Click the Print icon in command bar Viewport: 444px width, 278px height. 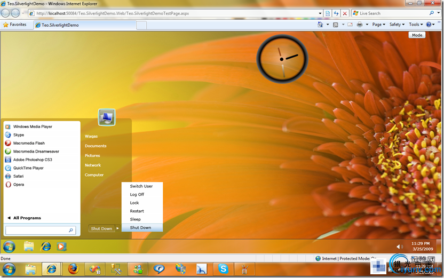click(360, 25)
